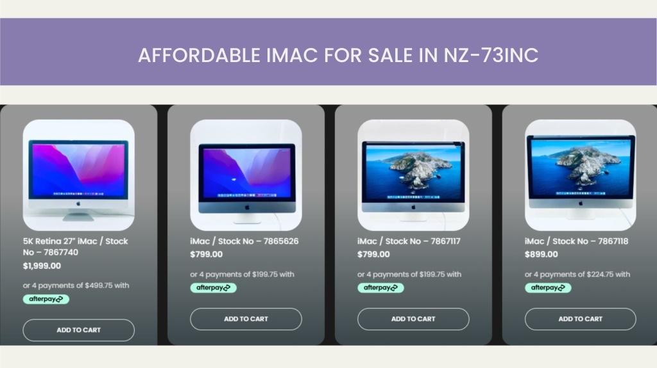The image size is (657, 368).
Task: Click the 4 payments of $499.75 text
Action: (76, 285)
